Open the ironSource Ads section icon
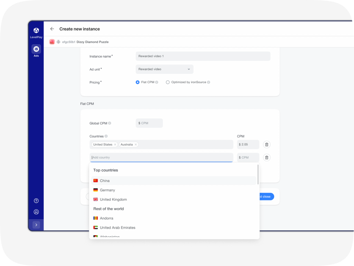 click(x=36, y=49)
